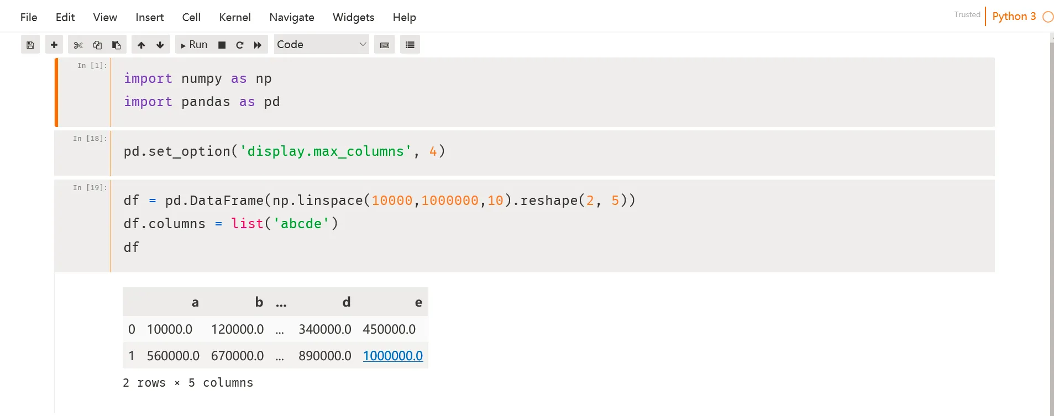Paste cells below using the clipboard icon
Viewport: 1054px width, 416px height.
(x=116, y=45)
